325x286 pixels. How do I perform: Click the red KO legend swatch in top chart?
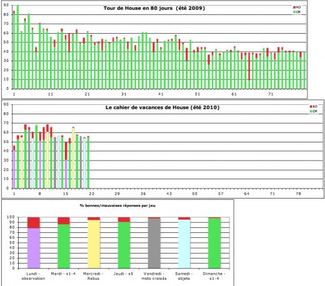(294, 7)
